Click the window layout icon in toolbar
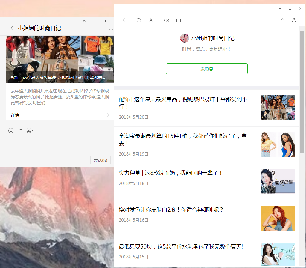Viewport: 306px width, 268px height. [x=179, y=20]
